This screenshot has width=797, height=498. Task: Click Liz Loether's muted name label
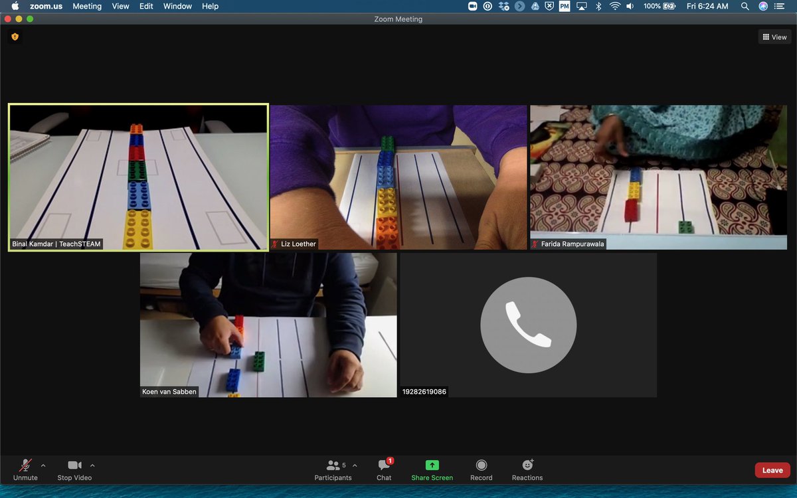[295, 244]
